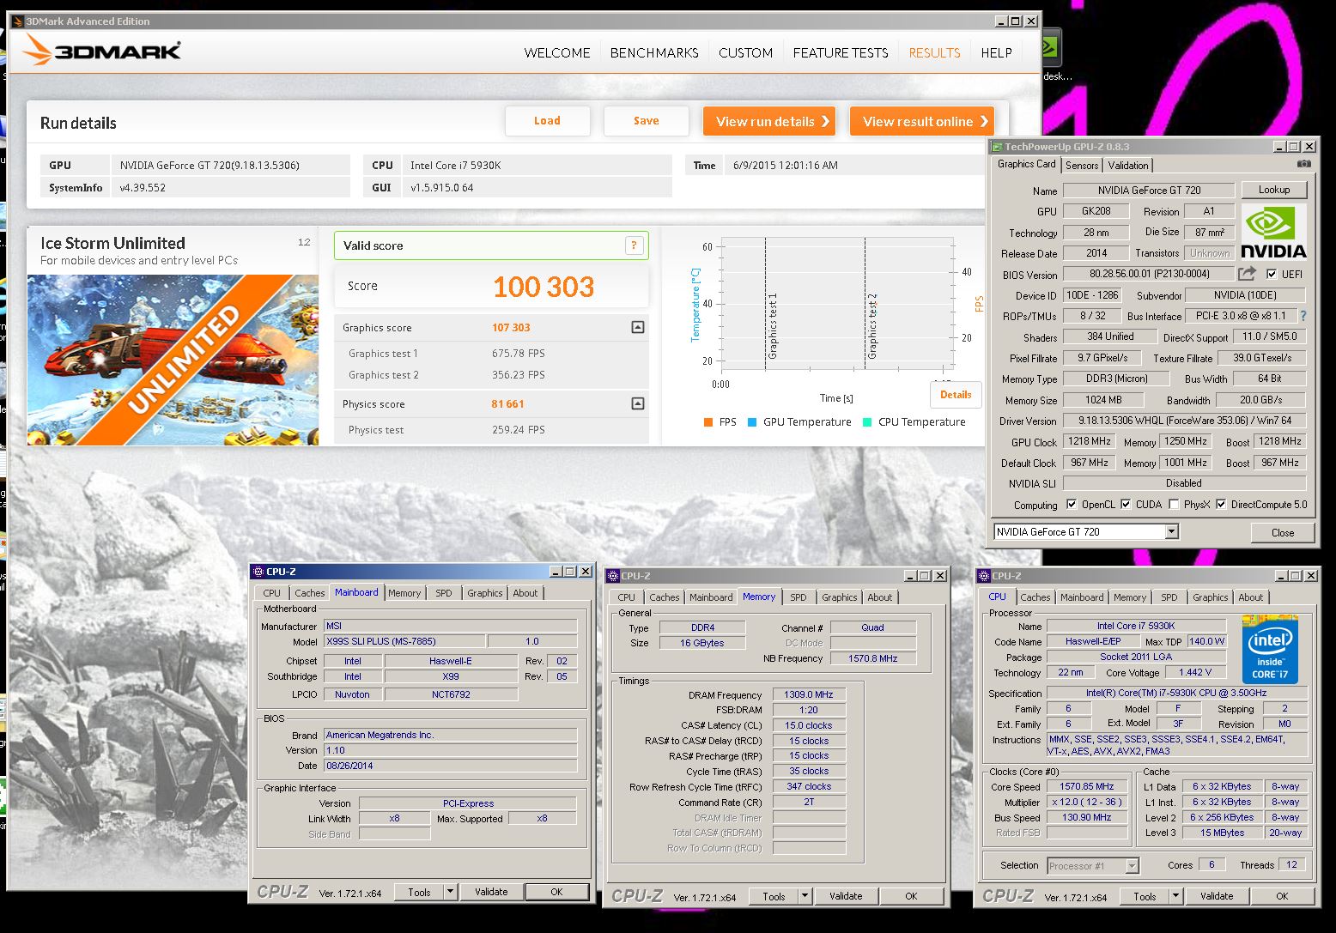Switch to GPU-Z Validation tab
Screen dimensions: 1336x933
(1127, 166)
